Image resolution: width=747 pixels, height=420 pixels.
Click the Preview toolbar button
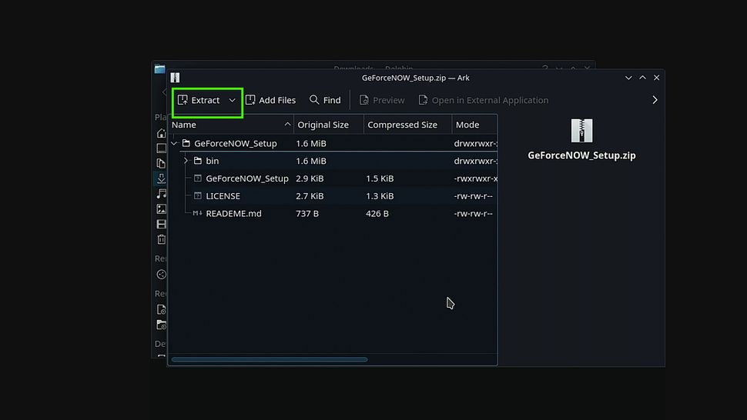coord(382,100)
